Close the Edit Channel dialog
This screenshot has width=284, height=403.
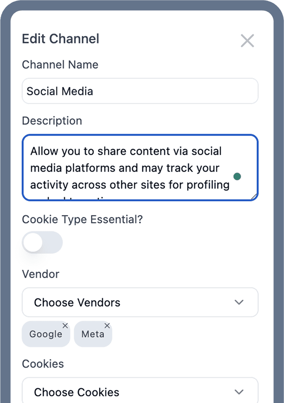click(x=247, y=41)
